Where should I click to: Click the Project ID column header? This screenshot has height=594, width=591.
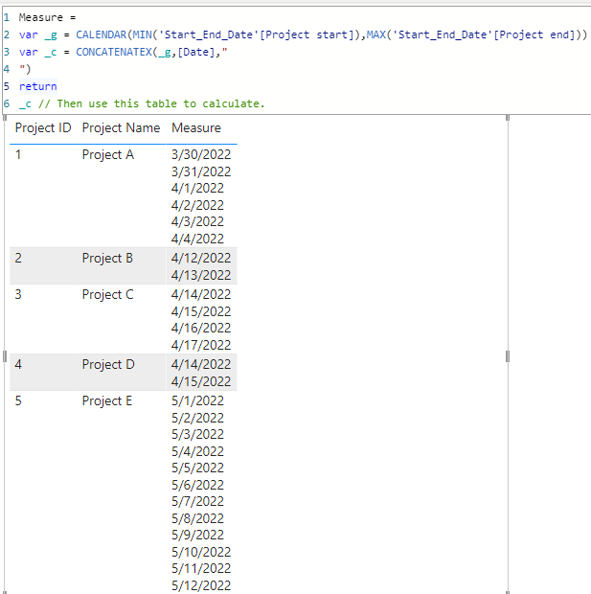tap(43, 128)
